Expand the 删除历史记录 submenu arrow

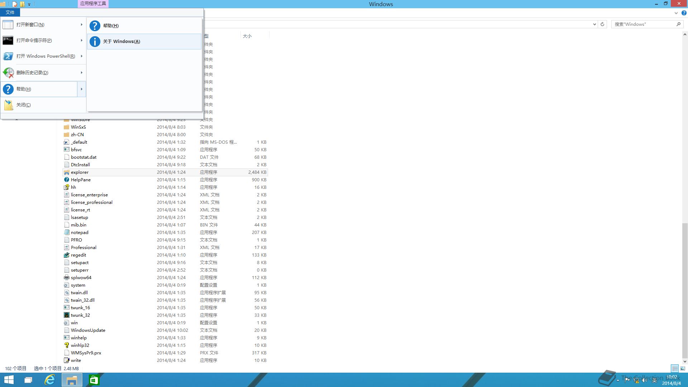82,73
